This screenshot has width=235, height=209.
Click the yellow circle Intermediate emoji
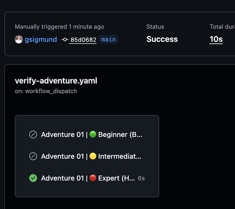[93, 156]
